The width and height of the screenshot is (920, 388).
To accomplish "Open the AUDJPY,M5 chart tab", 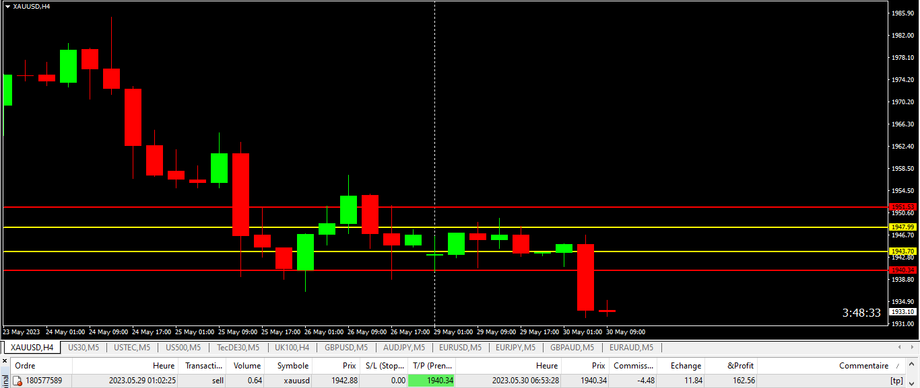I will click(x=403, y=348).
